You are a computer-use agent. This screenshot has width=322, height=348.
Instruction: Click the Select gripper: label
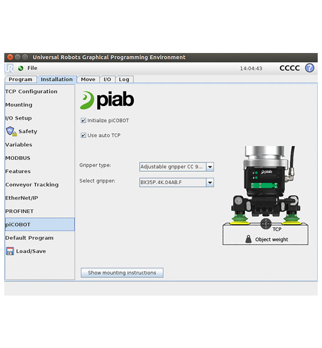tap(97, 181)
